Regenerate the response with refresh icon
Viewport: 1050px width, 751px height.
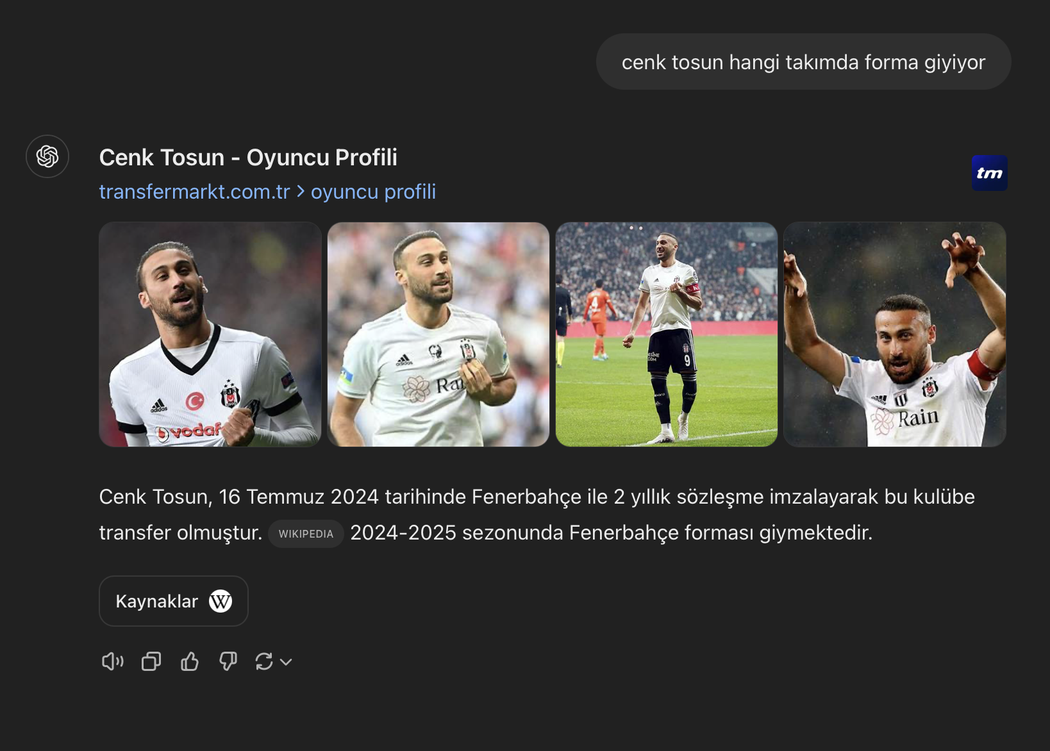coord(264,661)
